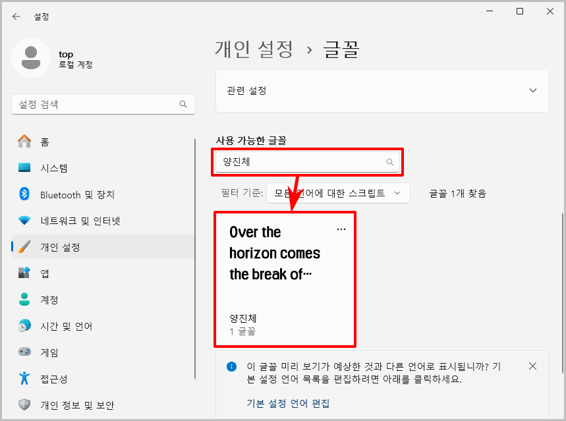Open the ellipsis menu on the 양진체 font card
The width and height of the screenshot is (566, 421).
[x=341, y=229]
